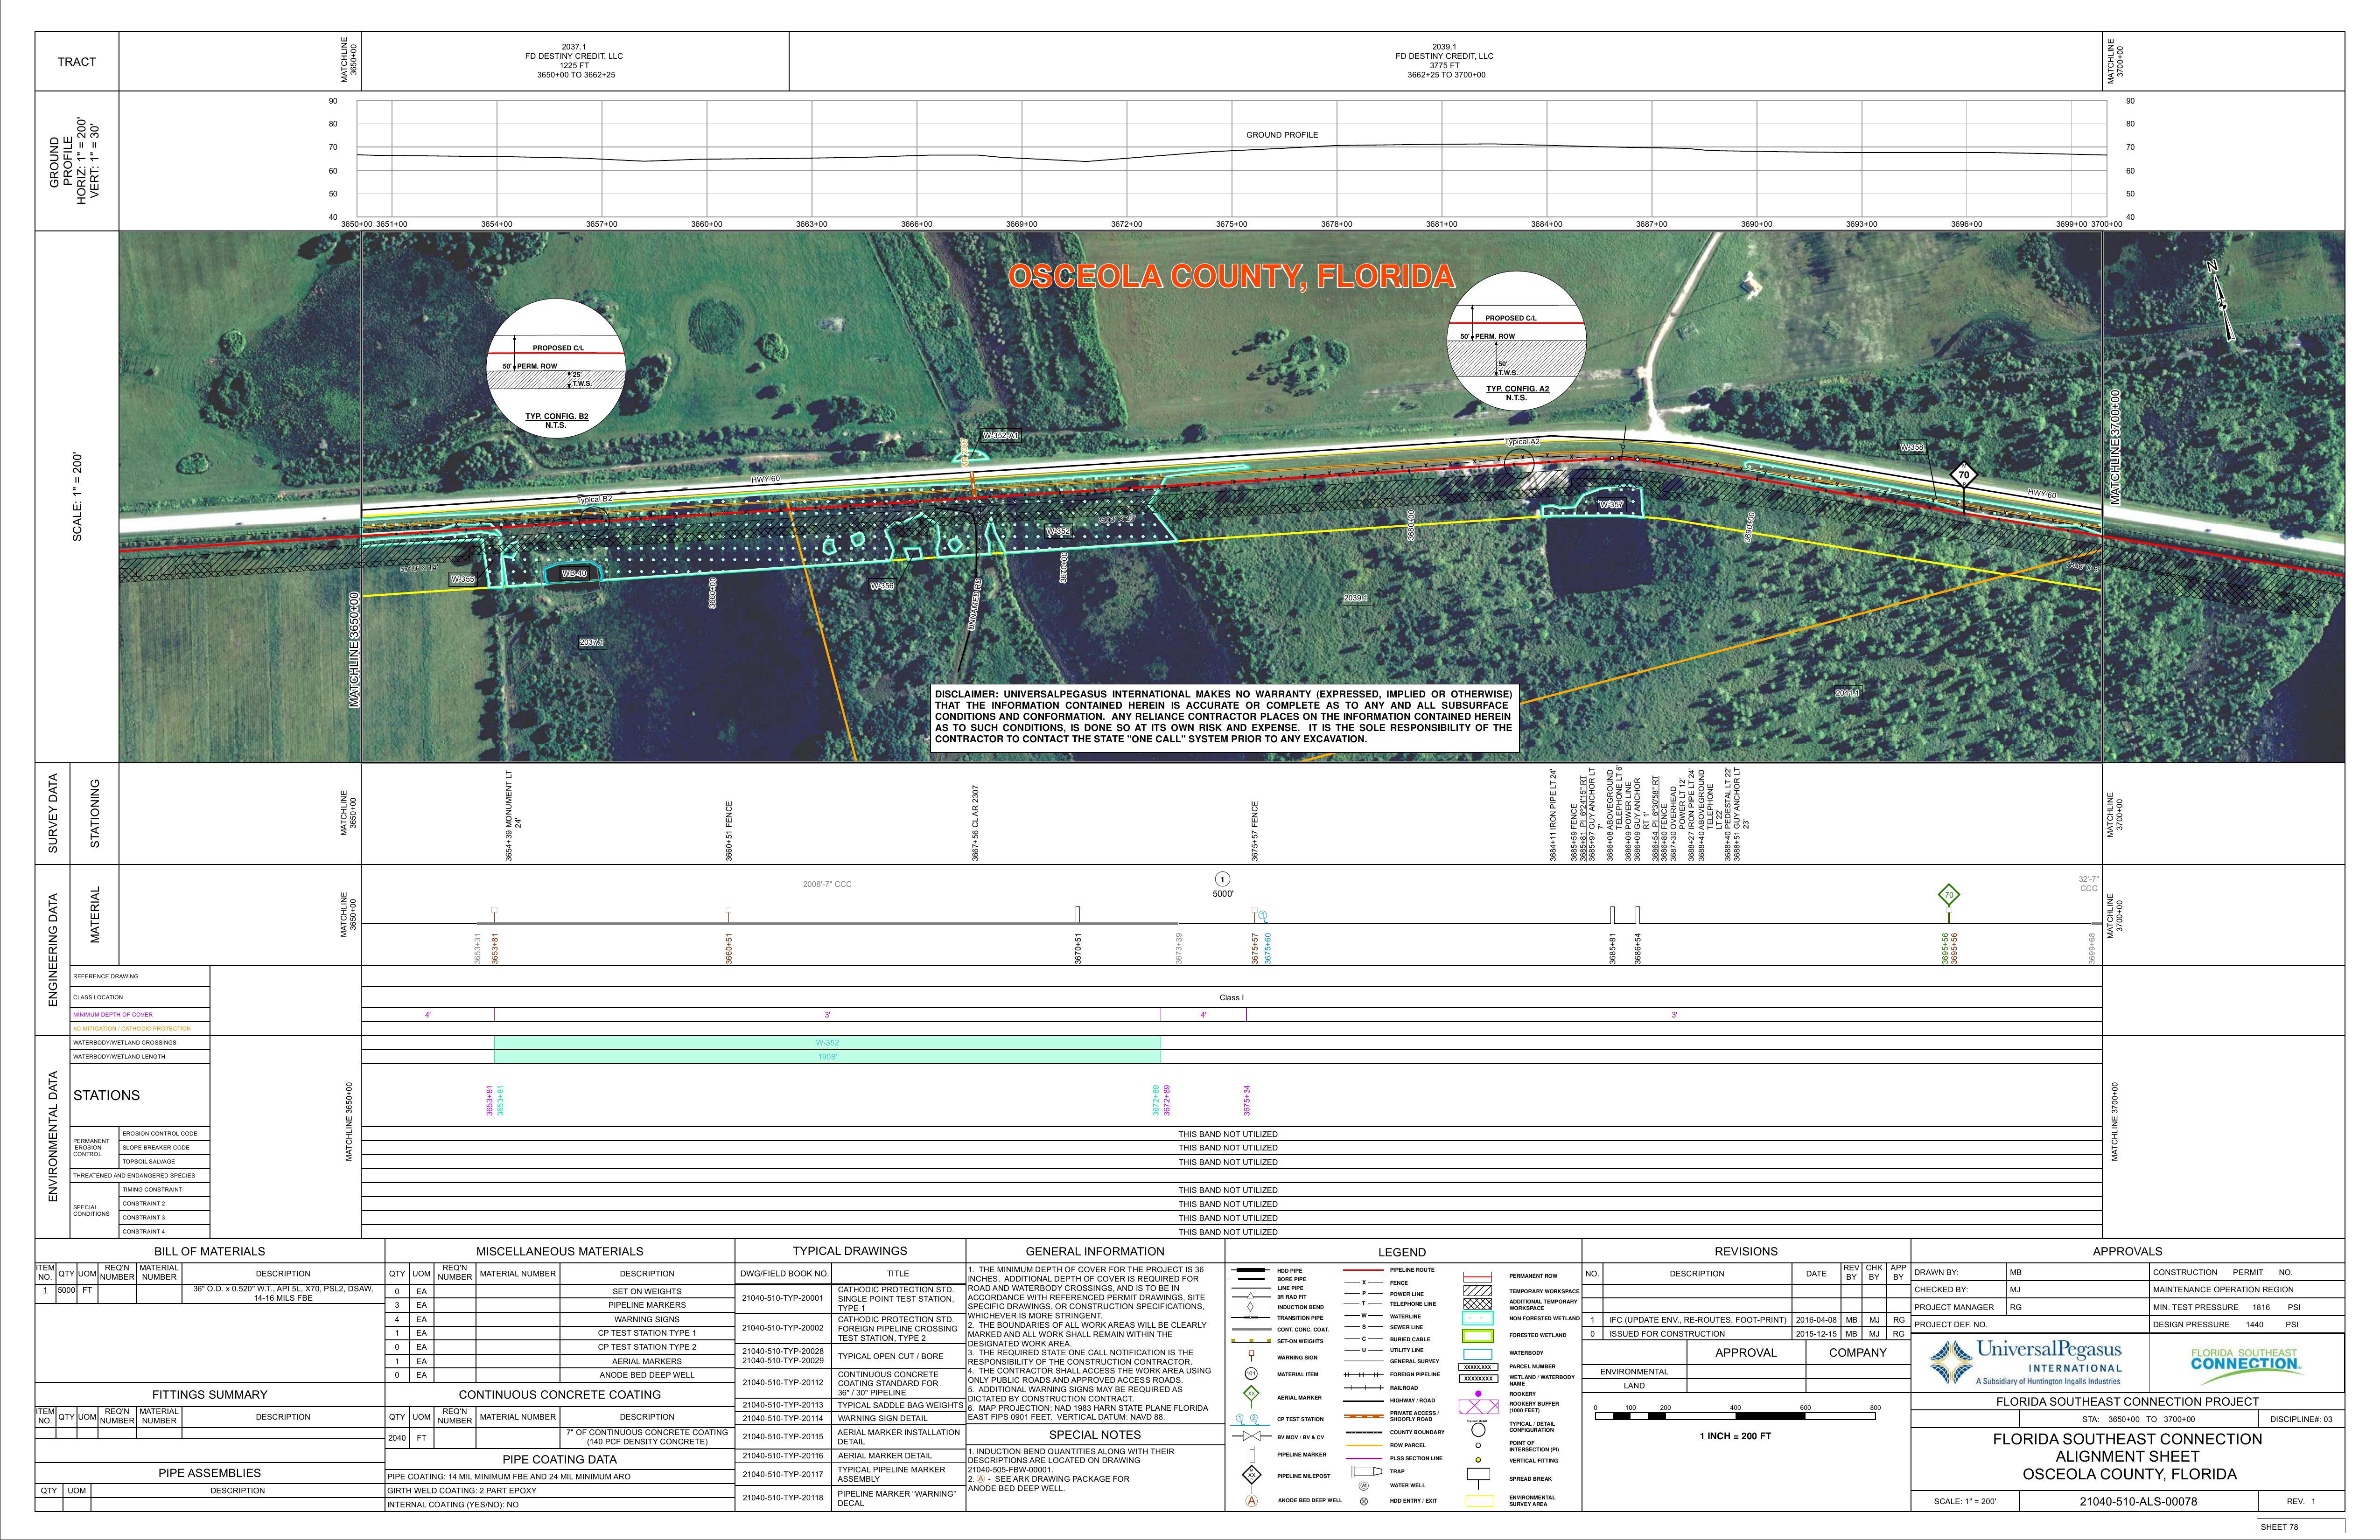2380x1540 pixels.
Task: Click drawing number 21040-510-ALS-00078
Action: click(2137, 1501)
